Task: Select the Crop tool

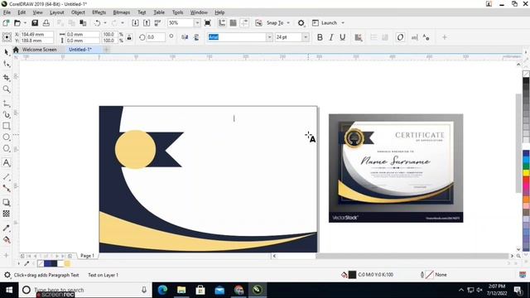Action: coord(7,77)
